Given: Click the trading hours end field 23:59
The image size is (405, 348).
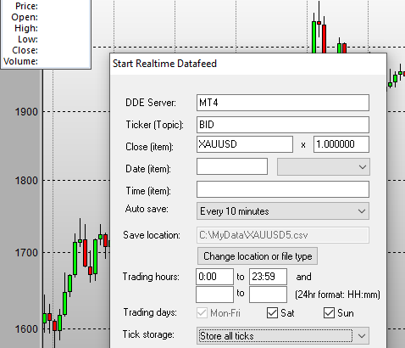Looking at the screenshot, I should 268,277.
